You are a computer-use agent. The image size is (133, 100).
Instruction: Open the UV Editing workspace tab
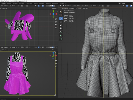tap(22, 4)
